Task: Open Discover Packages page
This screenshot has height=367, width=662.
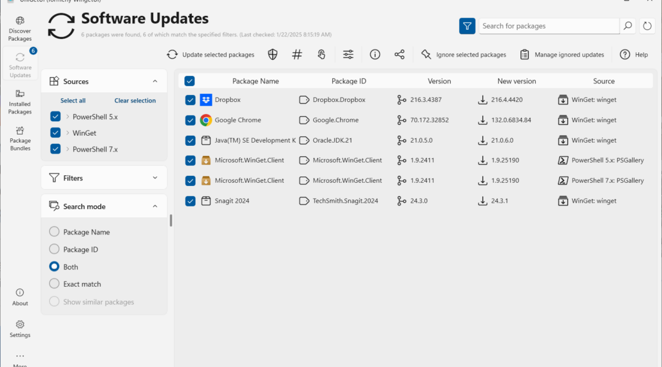Action: 20,29
